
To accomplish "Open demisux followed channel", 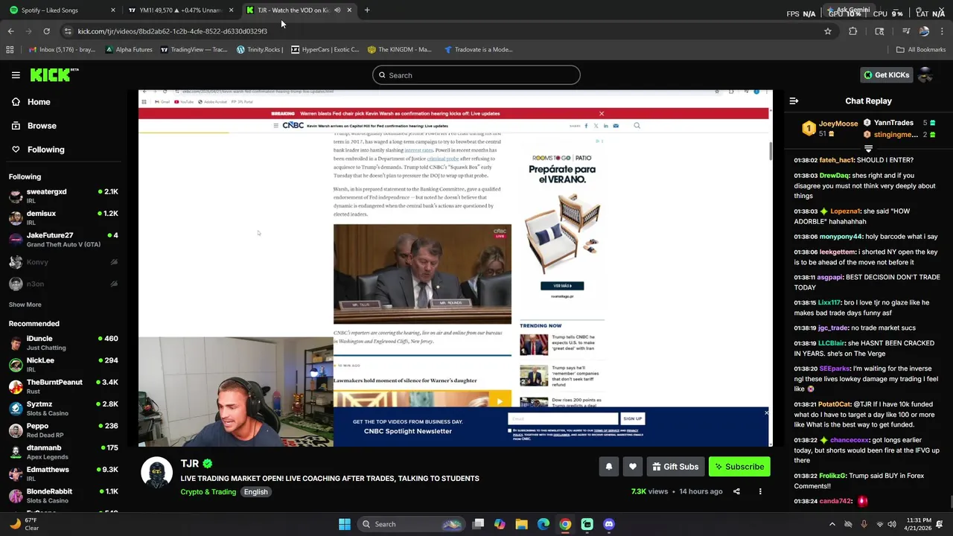I will 63,217.
